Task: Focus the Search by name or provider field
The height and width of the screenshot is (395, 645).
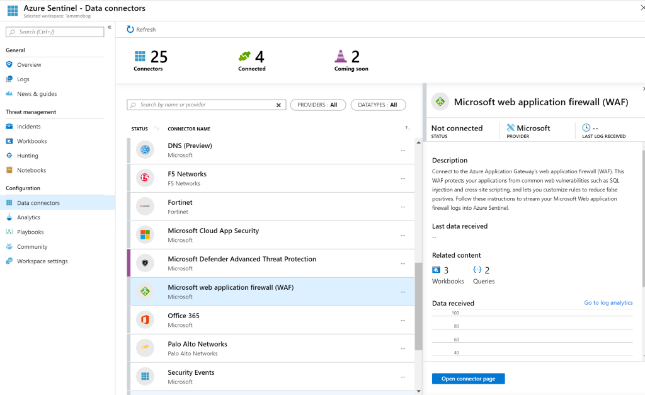Action: coord(207,105)
